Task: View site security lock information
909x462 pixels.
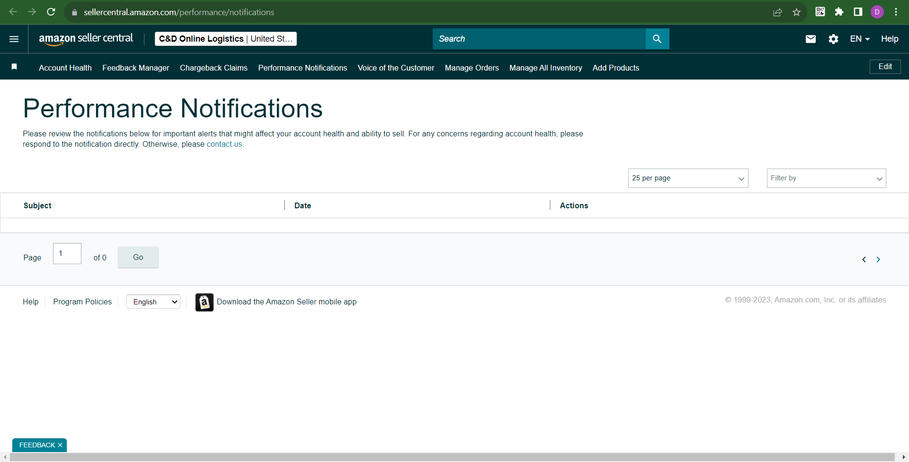Action: [x=74, y=12]
